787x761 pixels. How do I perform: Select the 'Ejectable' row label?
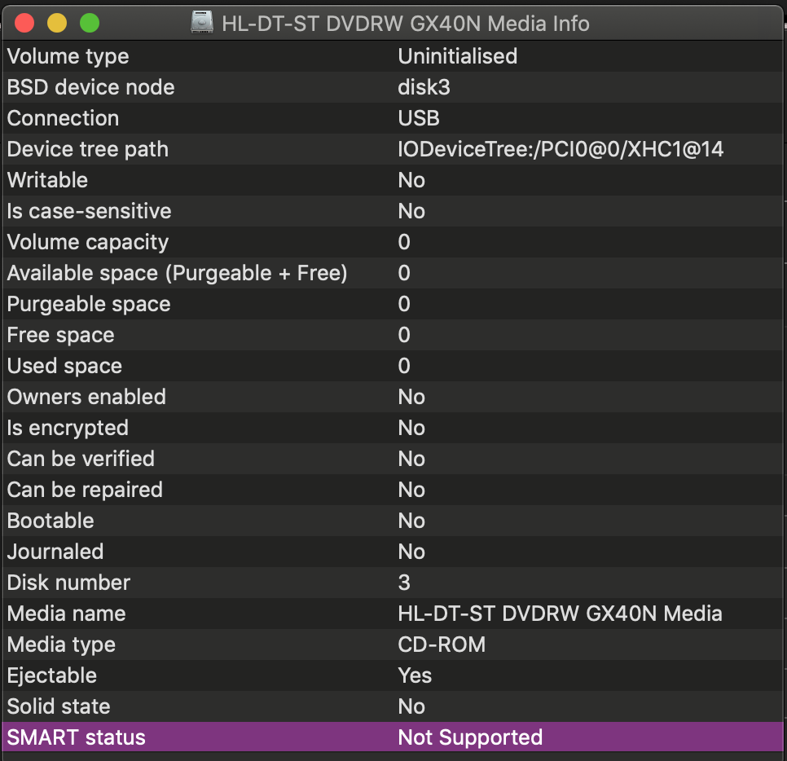coord(52,675)
